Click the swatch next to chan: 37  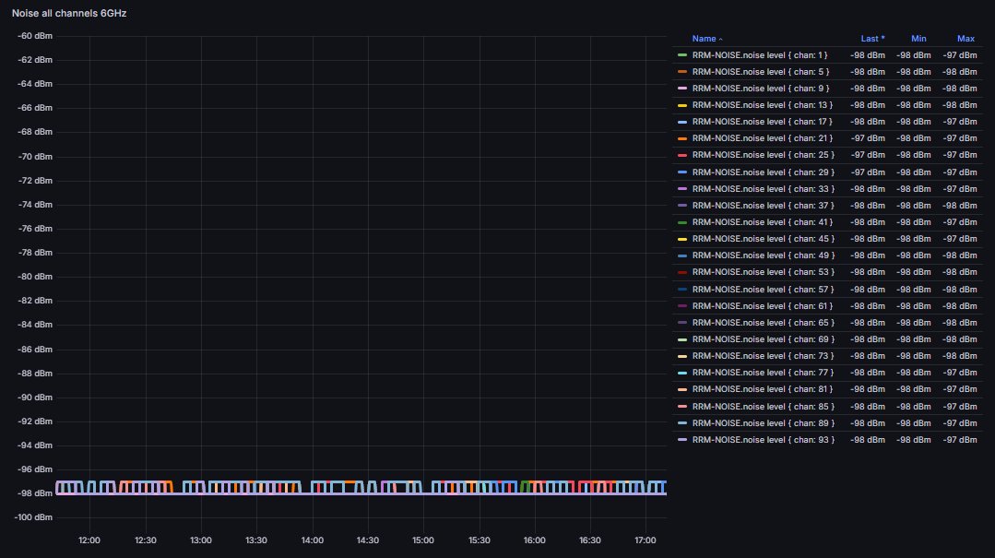pos(682,206)
